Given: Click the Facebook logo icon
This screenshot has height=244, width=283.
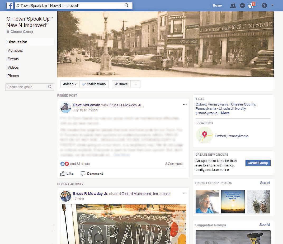Looking at the screenshot, I should point(10,6).
